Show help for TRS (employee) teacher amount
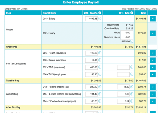Screen dimensions: 158x113 coord(100,67)
